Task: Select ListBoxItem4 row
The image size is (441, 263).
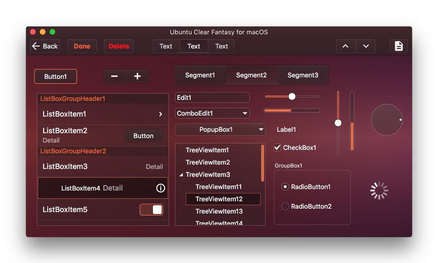Action: point(103,188)
